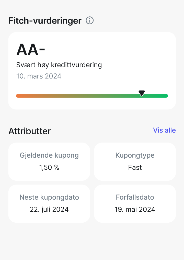
Task: Click the middle of the rating gradient bar
Action: [92, 96]
